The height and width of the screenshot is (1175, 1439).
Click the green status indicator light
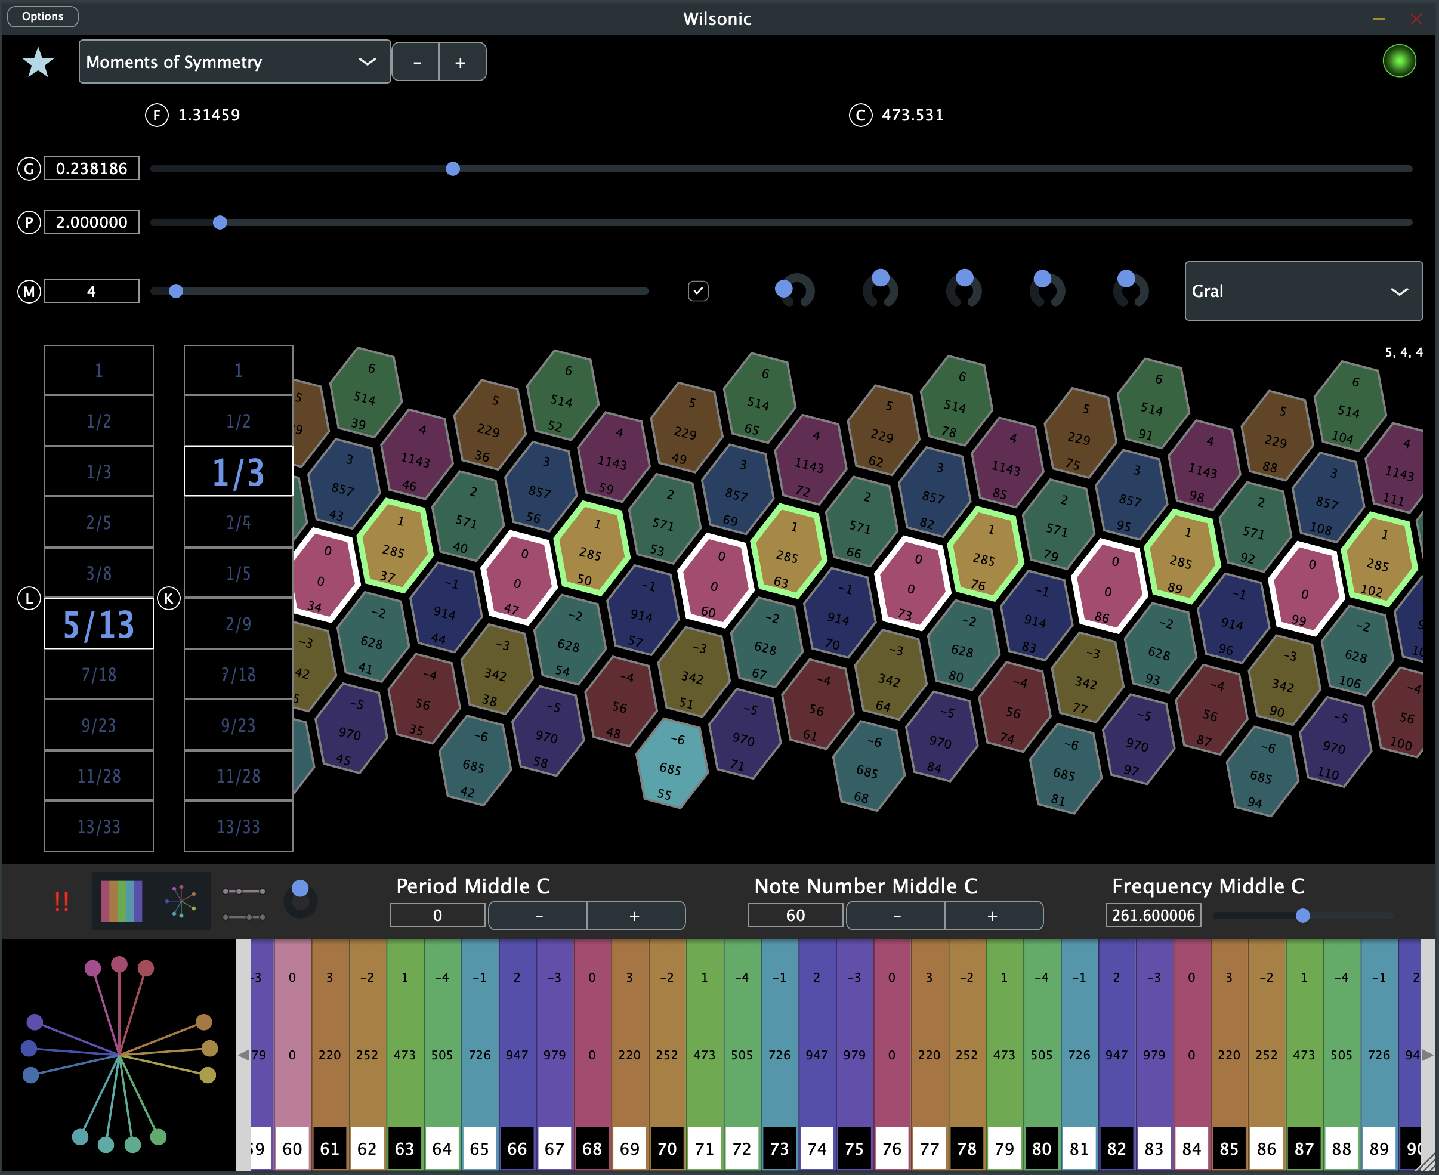(x=1399, y=61)
